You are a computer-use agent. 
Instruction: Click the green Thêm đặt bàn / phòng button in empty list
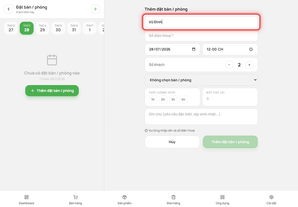coord(52,91)
